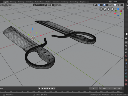Switch to solid viewport shading

[115, 5]
